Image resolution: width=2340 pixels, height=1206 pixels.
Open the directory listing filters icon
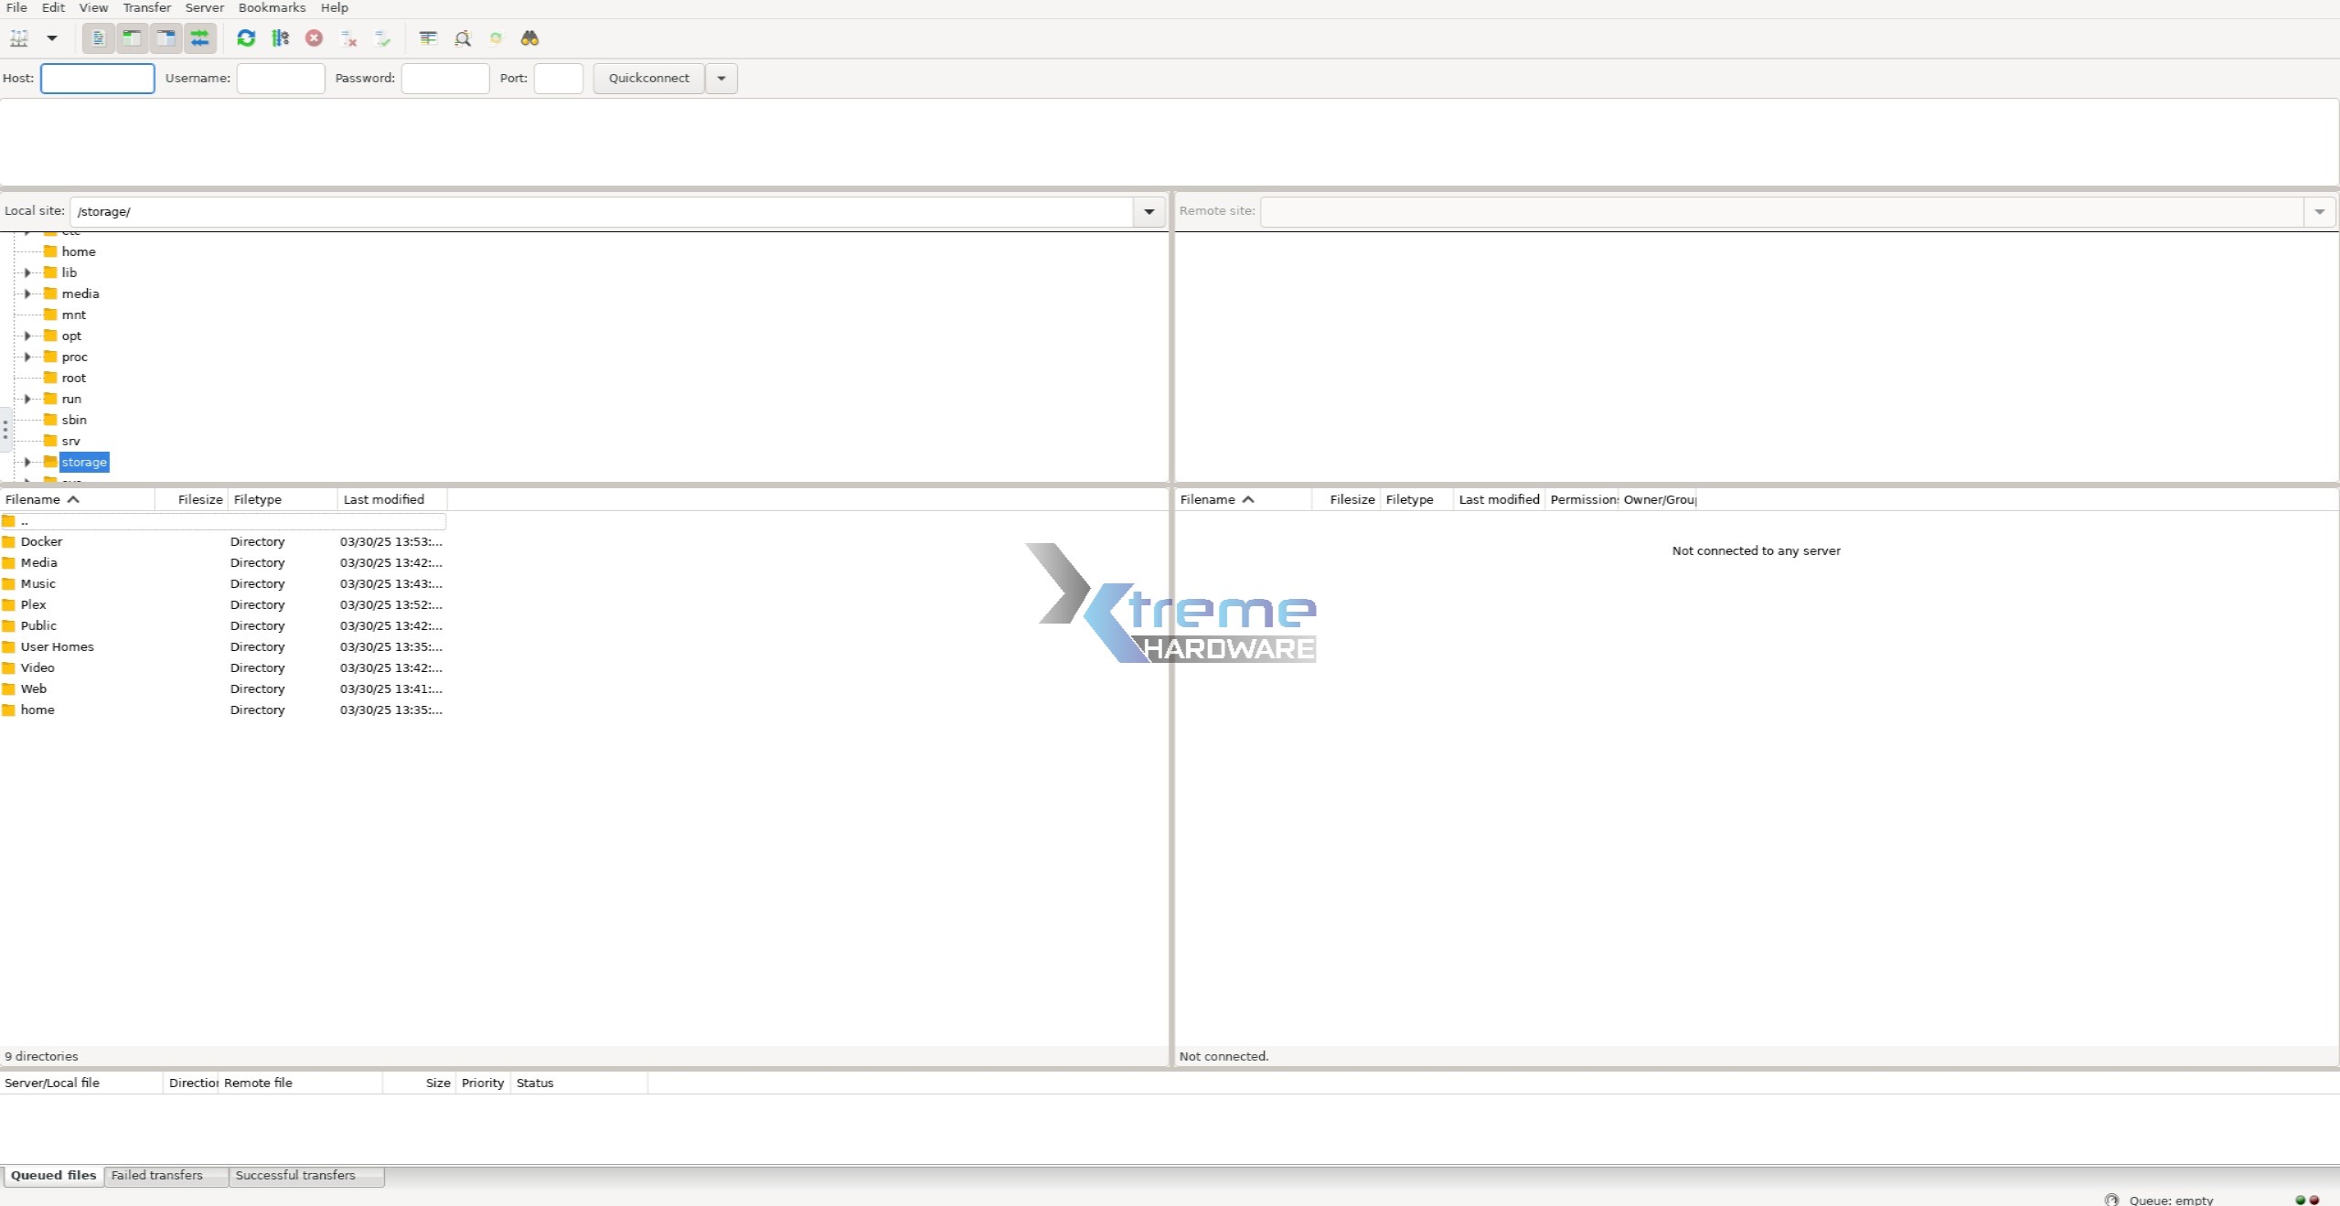(428, 38)
